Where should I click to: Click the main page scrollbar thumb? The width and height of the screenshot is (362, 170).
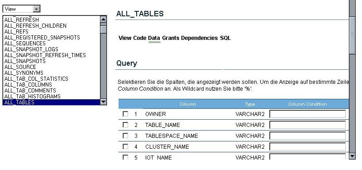pyautogui.click(x=352, y=35)
